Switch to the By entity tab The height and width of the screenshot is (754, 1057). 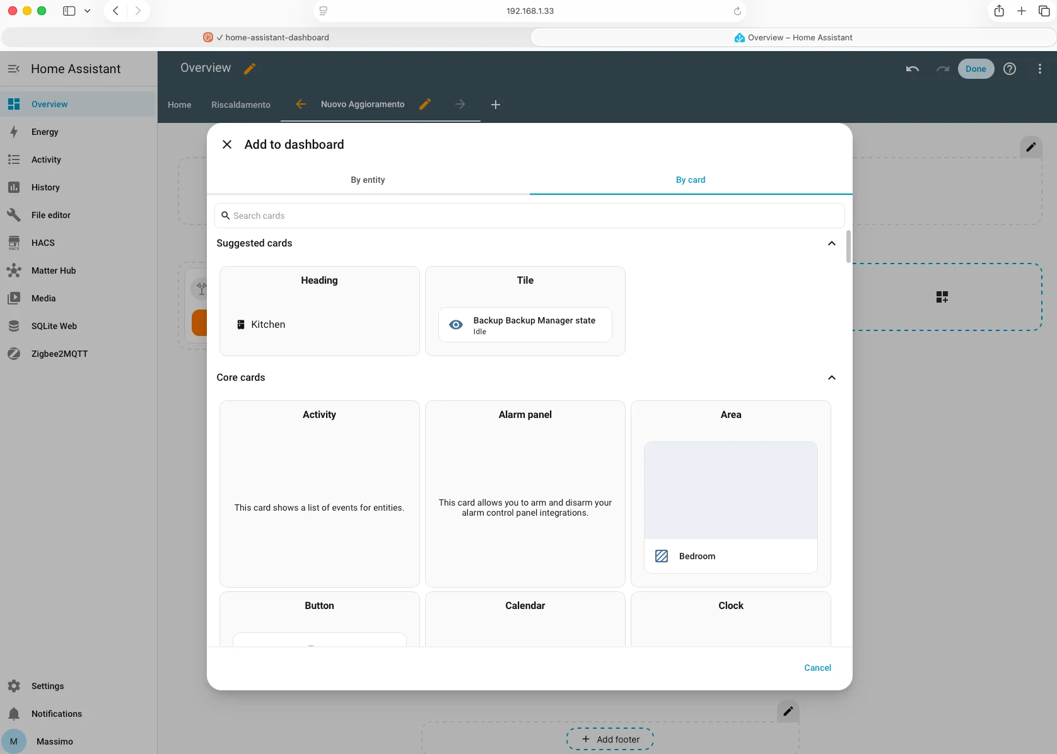368,180
